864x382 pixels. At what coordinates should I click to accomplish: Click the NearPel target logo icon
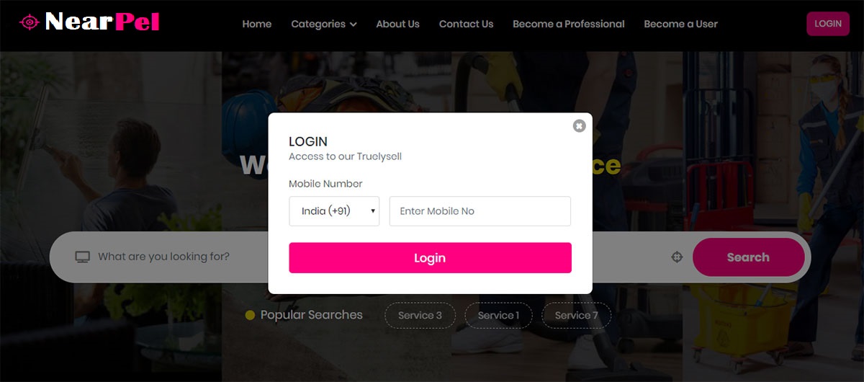(x=29, y=22)
